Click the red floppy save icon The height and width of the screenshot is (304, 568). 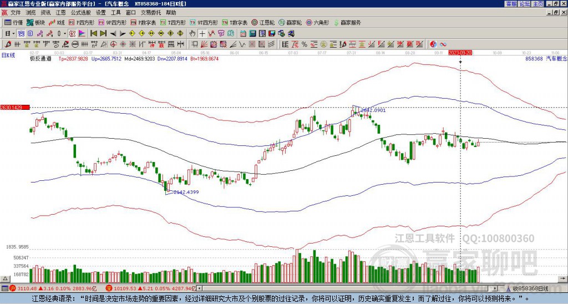(x=272, y=34)
